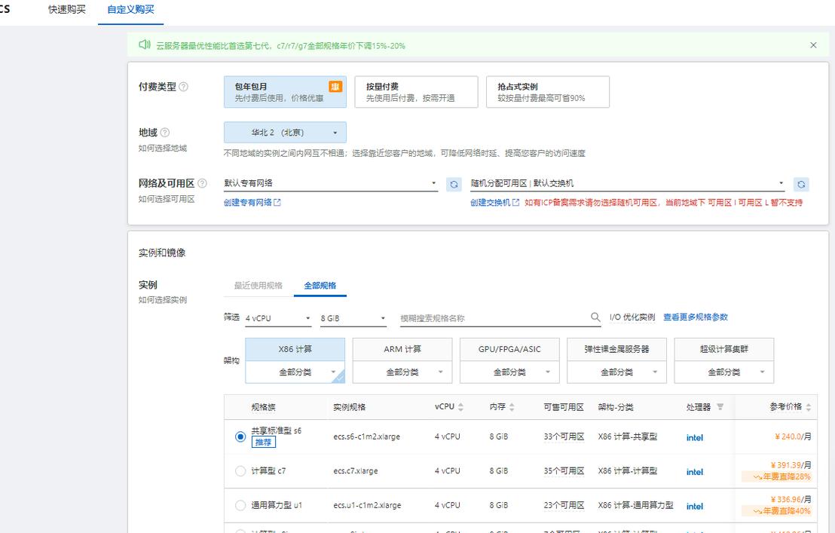
Task: Open the 随机分配可用区 dropdown
Action: click(x=628, y=183)
